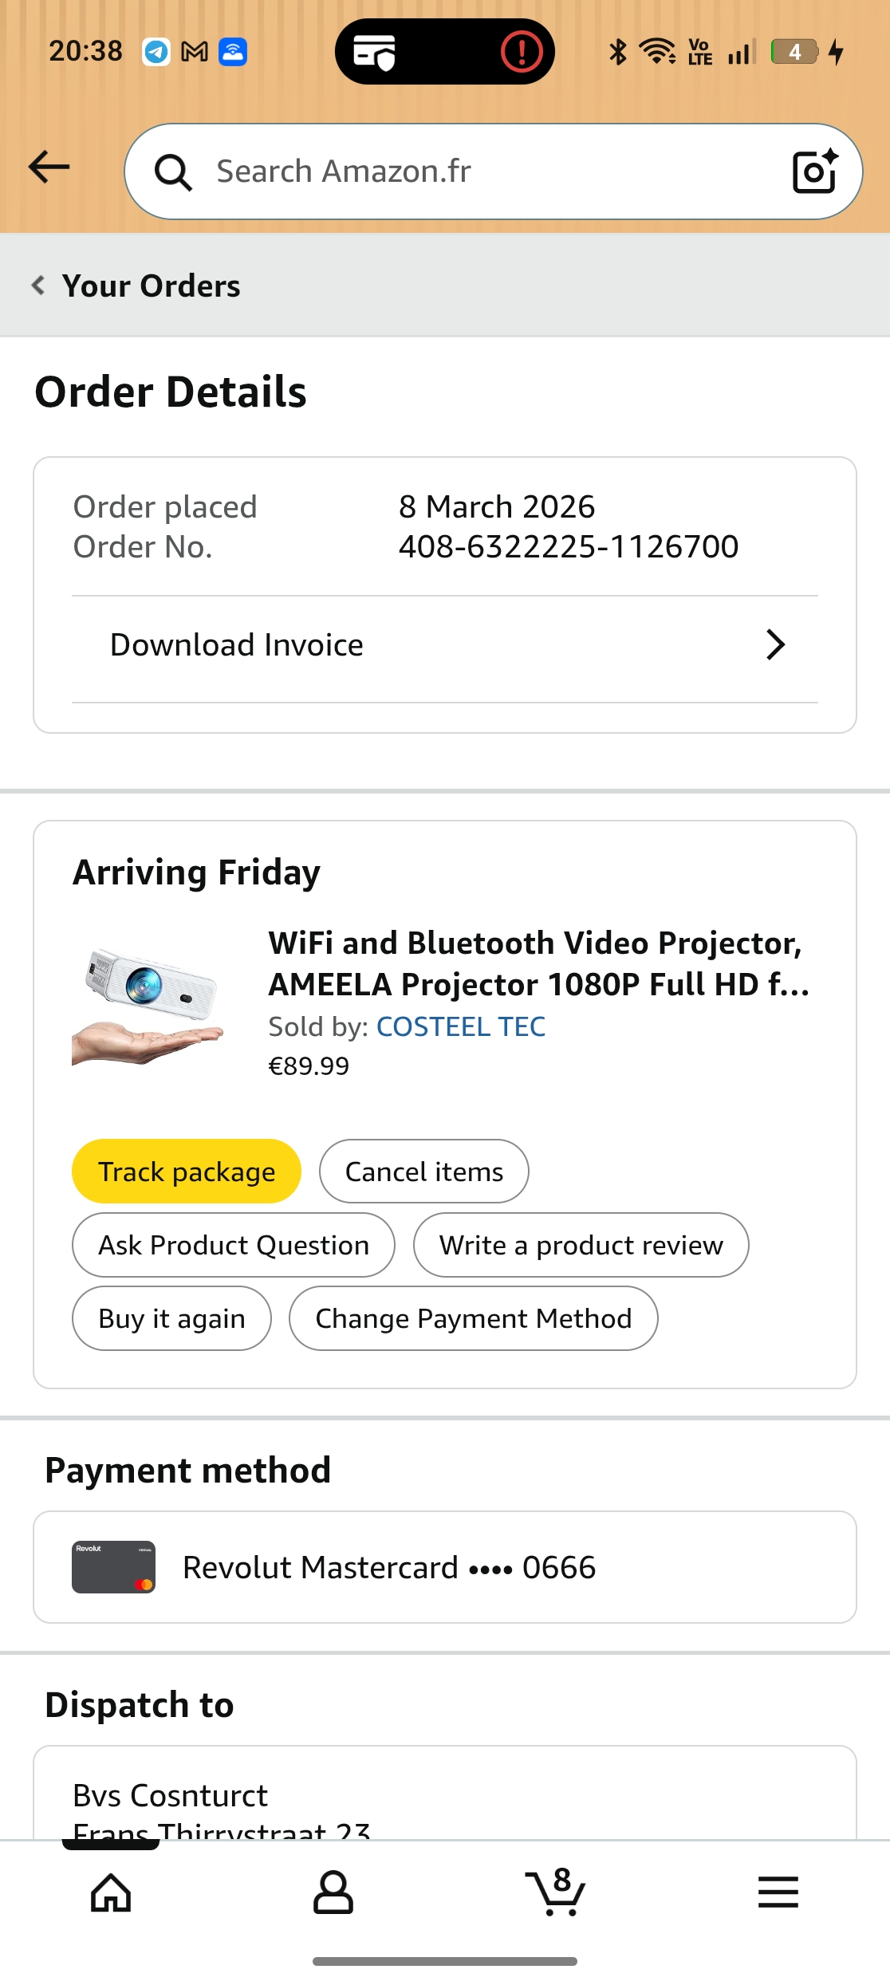The width and height of the screenshot is (890, 1981).
Task: Tap Write a product review
Action: (x=581, y=1245)
